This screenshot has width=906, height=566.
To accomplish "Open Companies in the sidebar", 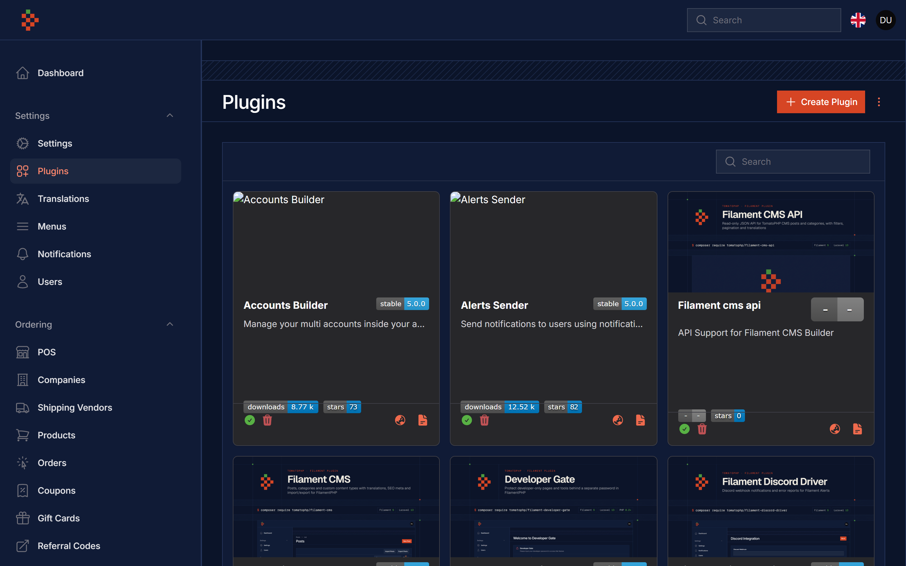I will 95,380.
